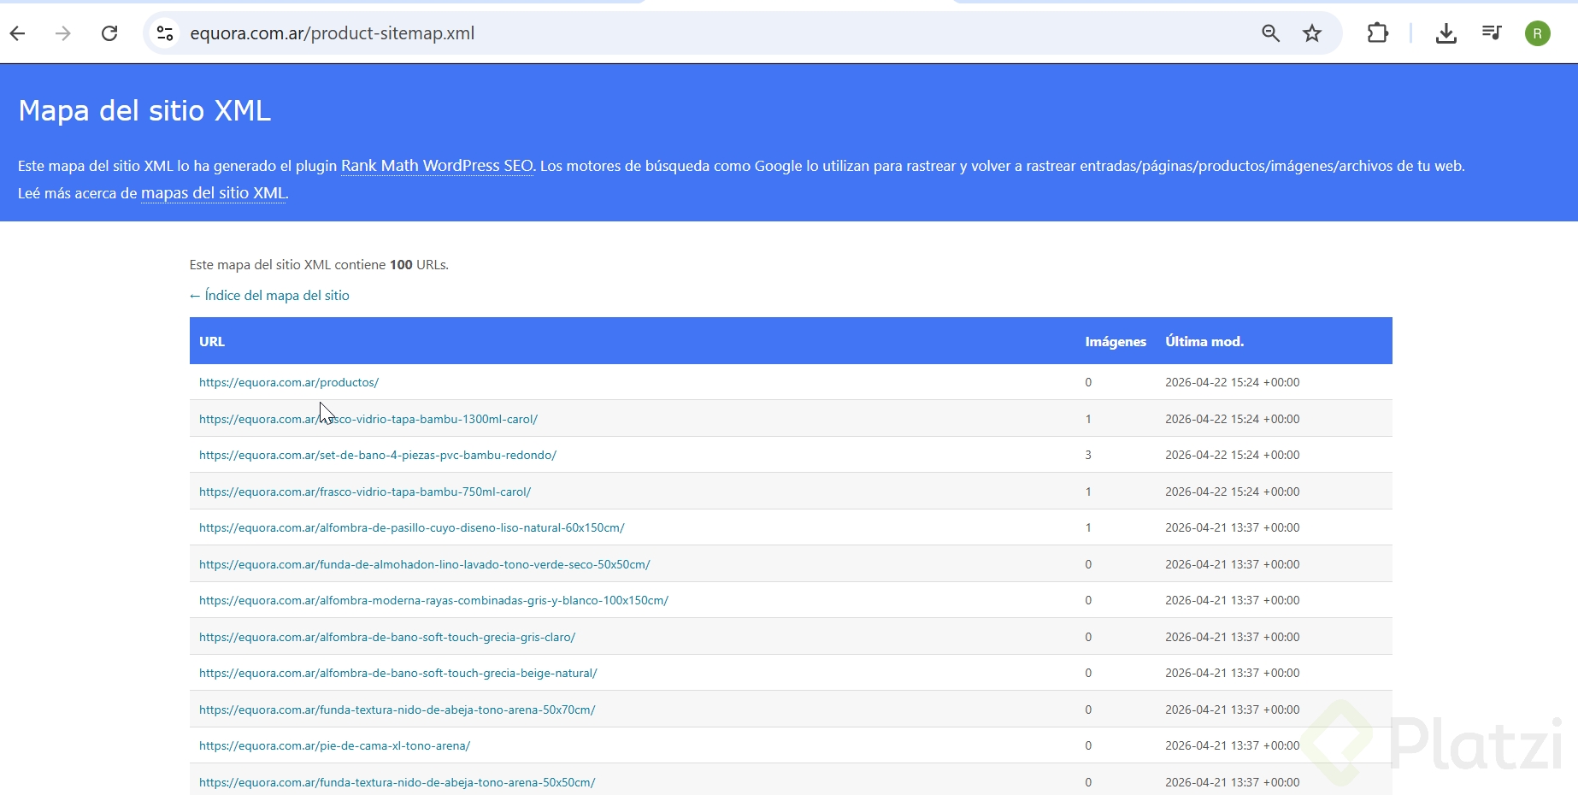
Task: Click the Imágenes column header
Action: pyautogui.click(x=1116, y=341)
